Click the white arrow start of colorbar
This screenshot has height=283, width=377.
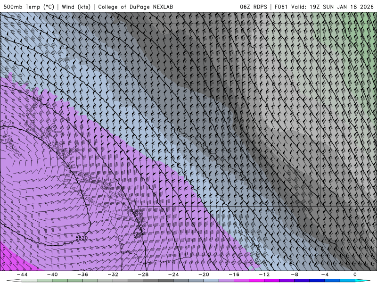pos(14,281)
